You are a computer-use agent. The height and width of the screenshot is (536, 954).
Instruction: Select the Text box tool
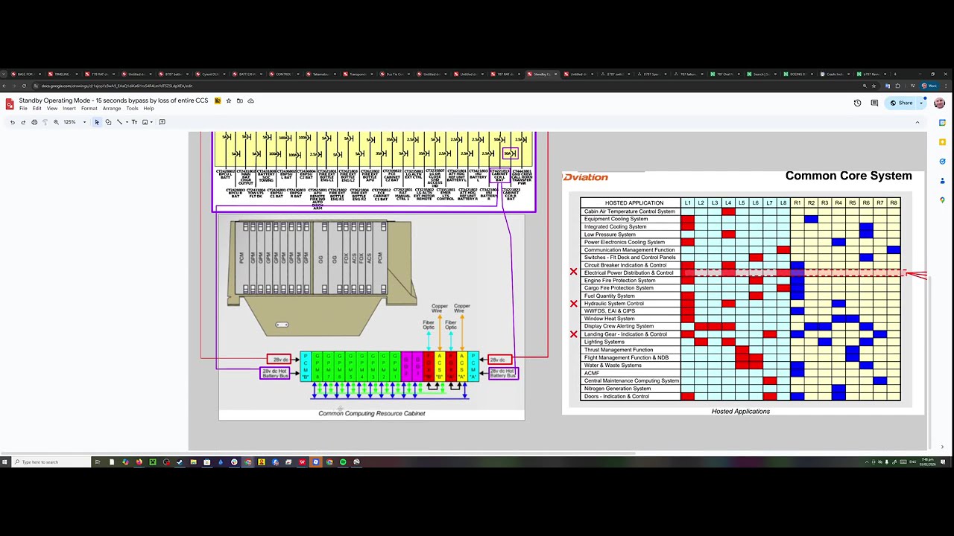(x=134, y=122)
